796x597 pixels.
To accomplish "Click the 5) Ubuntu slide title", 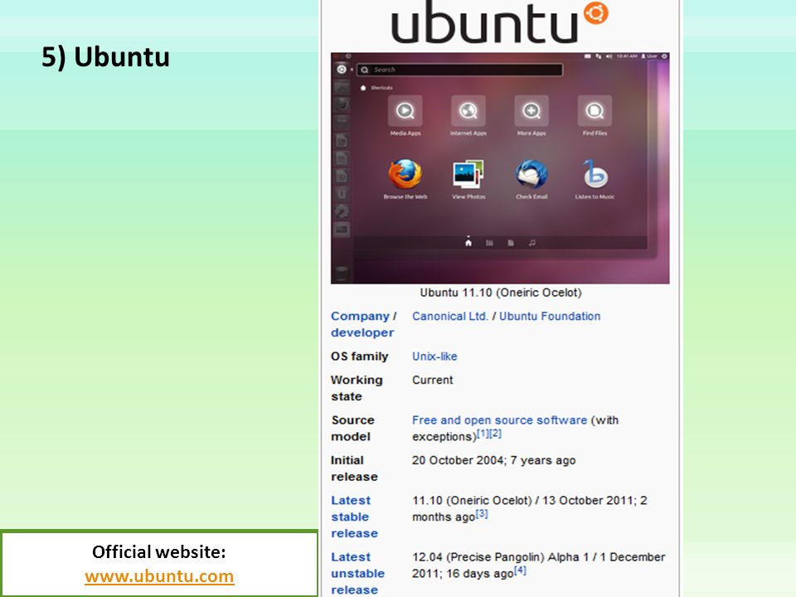I will [x=105, y=57].
